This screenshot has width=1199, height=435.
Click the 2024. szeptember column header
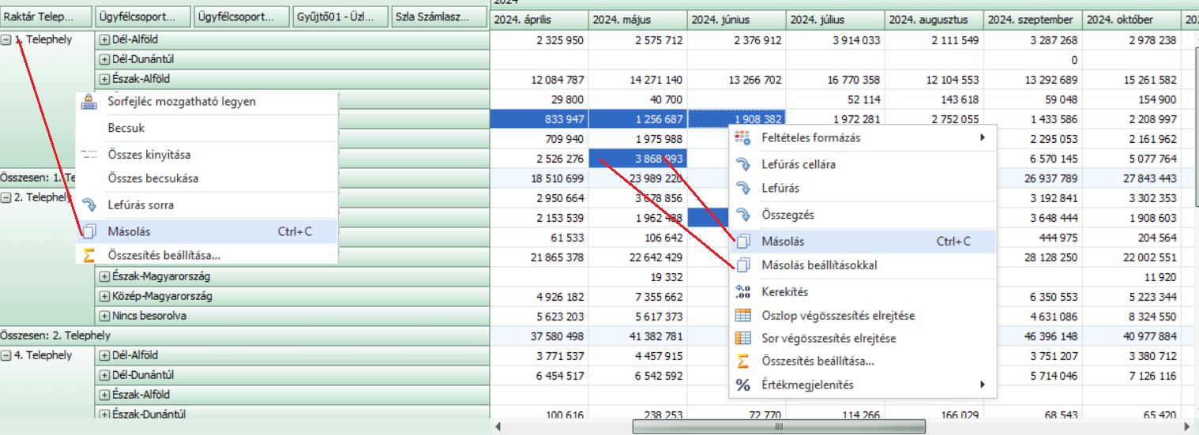pyautogui.click(x=1032, y=20)
